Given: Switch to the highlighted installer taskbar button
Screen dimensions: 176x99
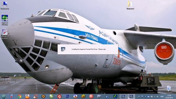Looking at the screenshot, I should point(131,97).
